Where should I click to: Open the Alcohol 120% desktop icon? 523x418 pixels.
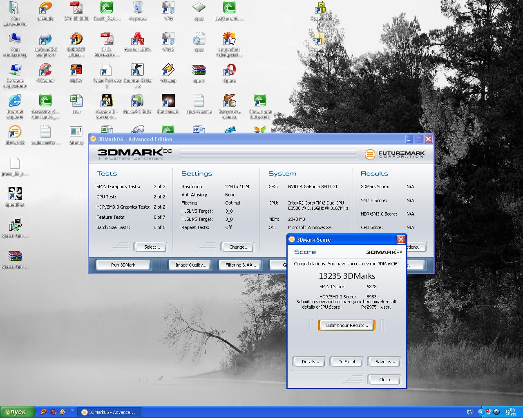pos(138,40)
